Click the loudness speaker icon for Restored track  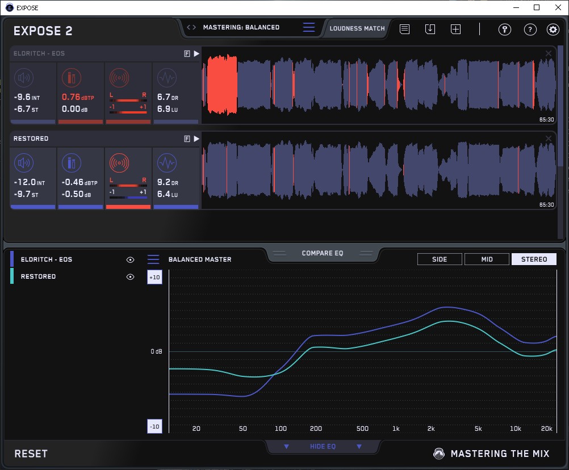click(23, 163)
